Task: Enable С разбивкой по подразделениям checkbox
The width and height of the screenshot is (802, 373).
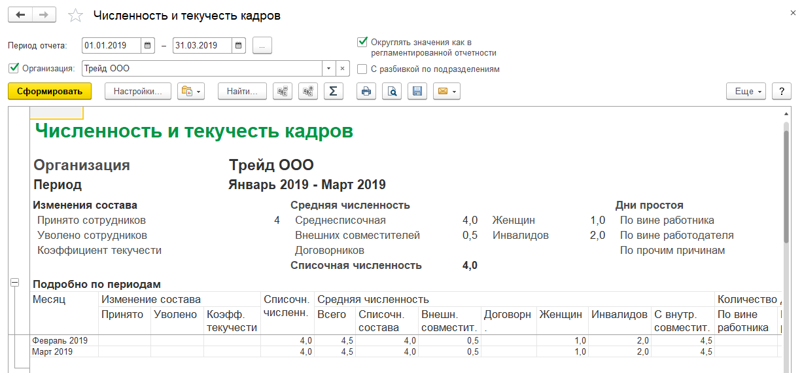Action: pos(362,69)
